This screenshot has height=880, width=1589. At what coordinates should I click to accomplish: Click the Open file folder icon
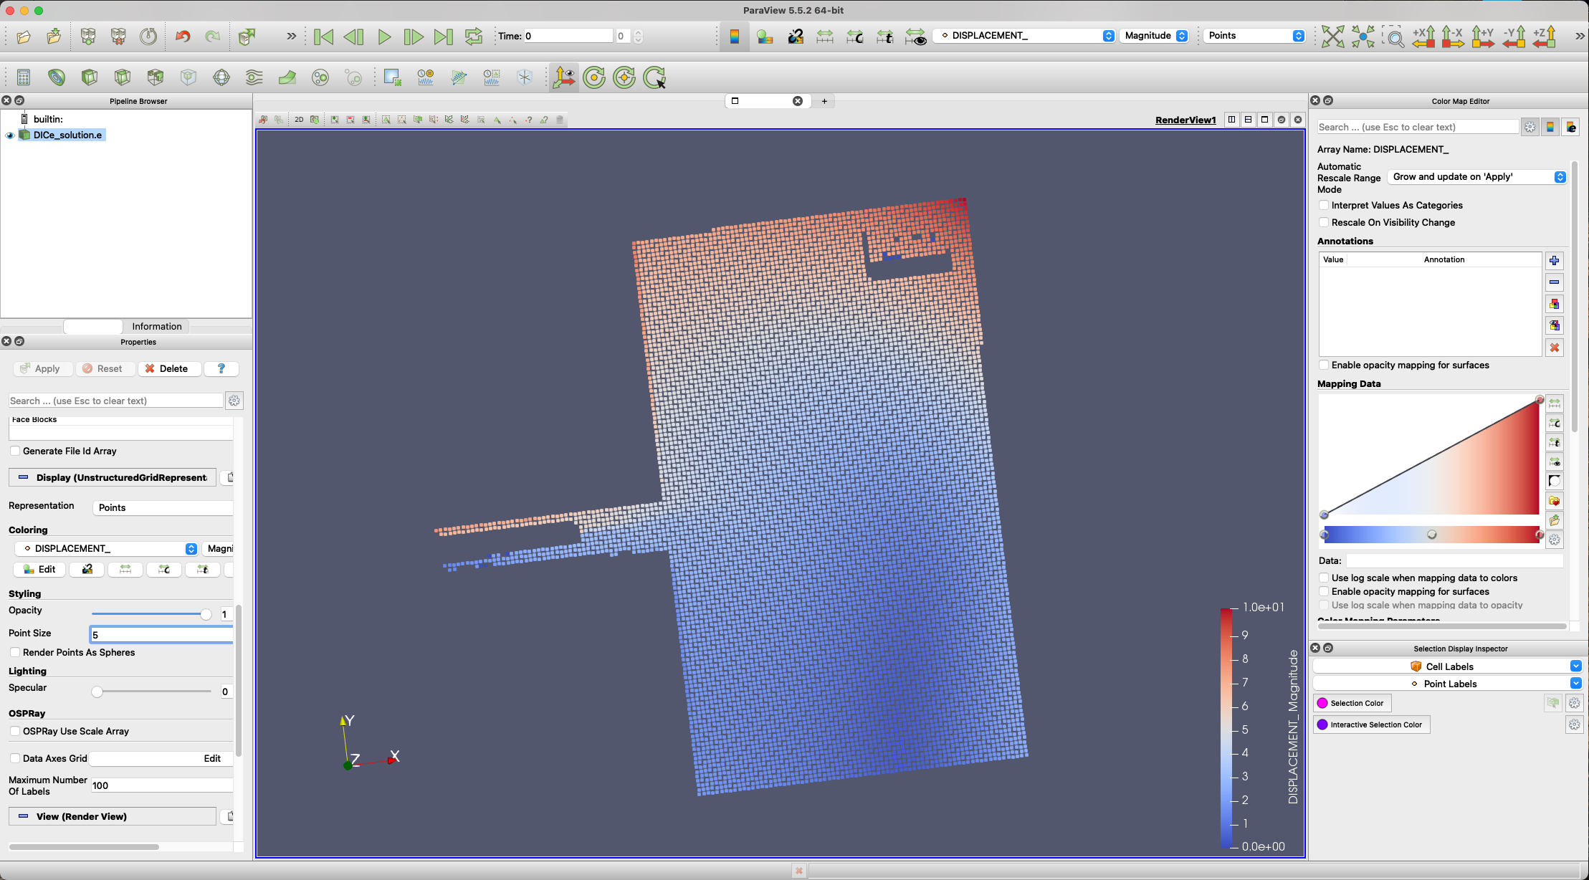pyautogui.click(x=24, y=37)
